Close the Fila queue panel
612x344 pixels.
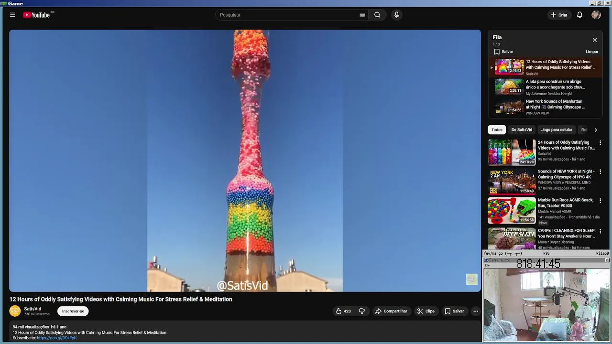click(x=595, y=40)
